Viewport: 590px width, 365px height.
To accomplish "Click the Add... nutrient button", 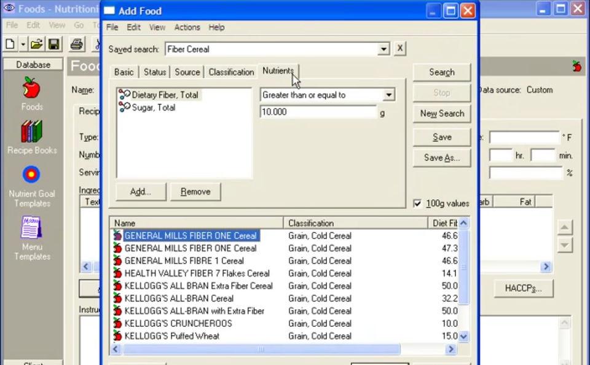I will (141, 192).
